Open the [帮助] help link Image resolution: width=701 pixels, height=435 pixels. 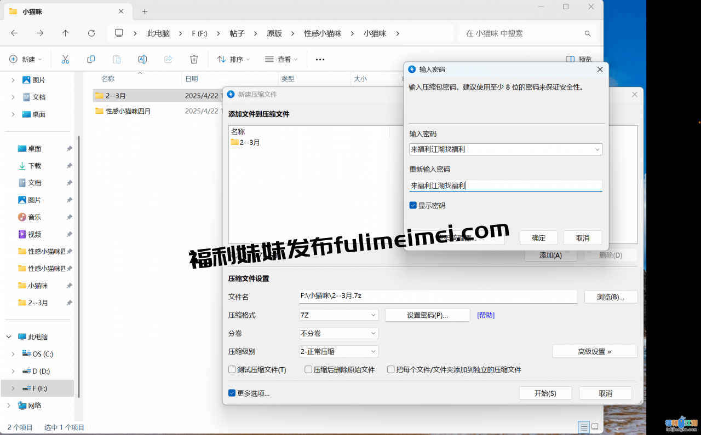tap(486, 315)
